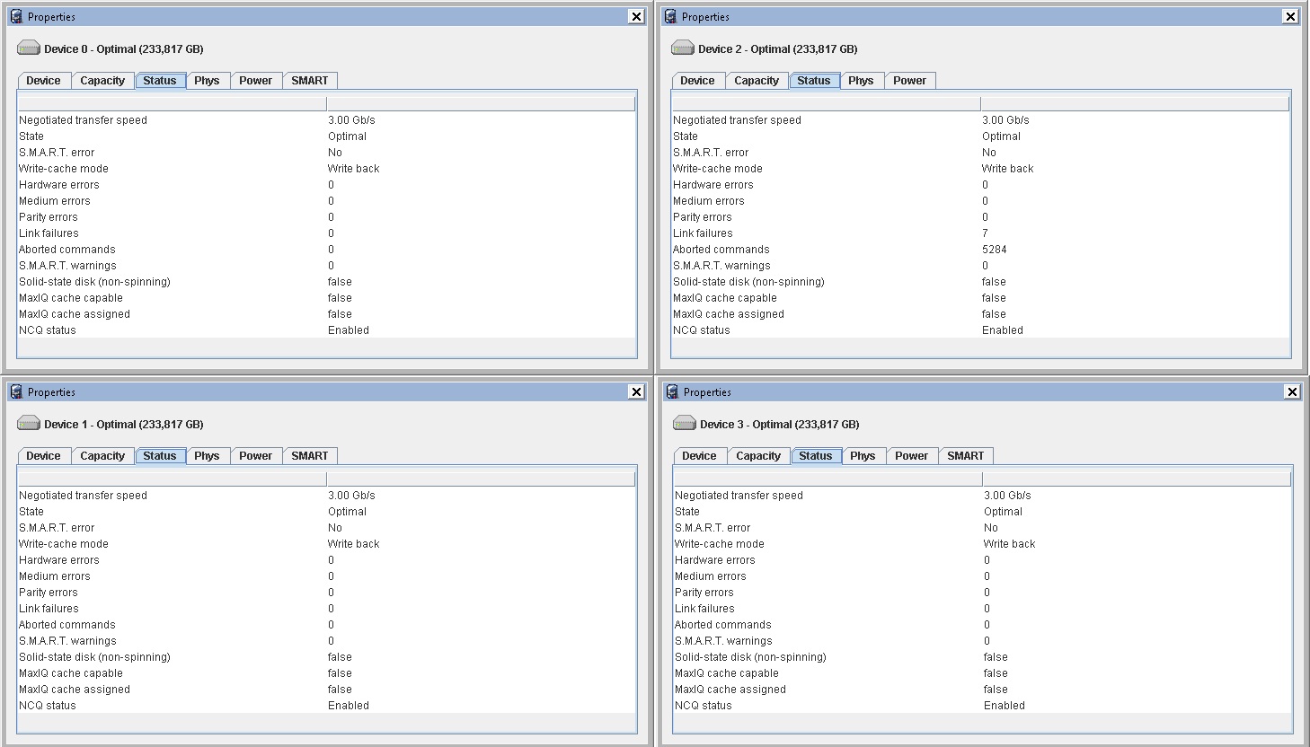The height and width of the screenshot is (747, 1310).
Task: Close the Device 1 Properties window
Action: pyautogui.click(x=636, y=391)
